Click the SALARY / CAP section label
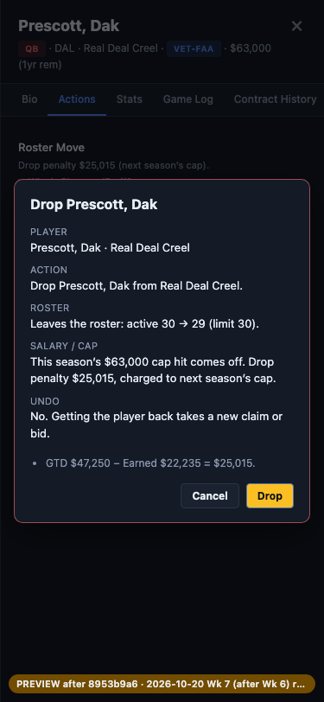Image resolution: width=324 pixels, height=702 pixels. pyautogui.click(x=64, y=346)
